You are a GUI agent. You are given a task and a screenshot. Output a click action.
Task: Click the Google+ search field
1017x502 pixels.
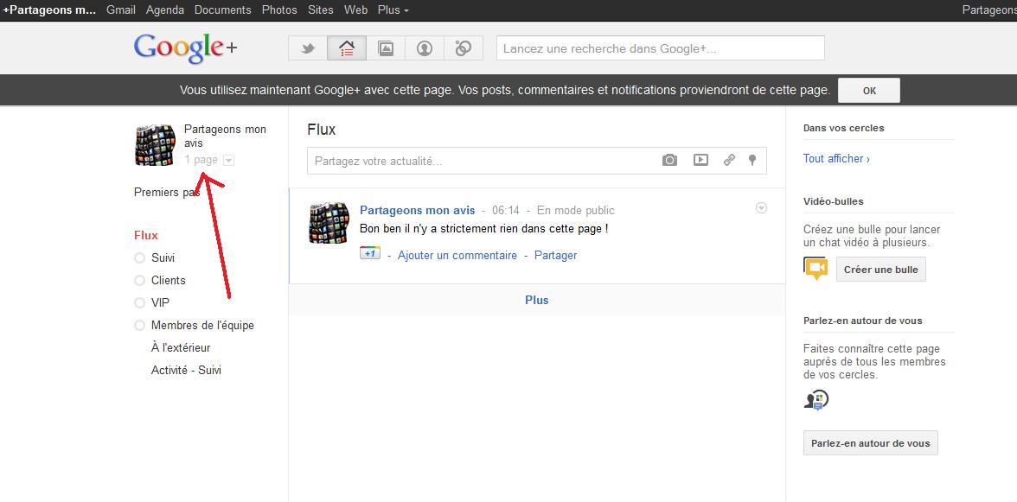pyautogui.click(x=661, y=48)
